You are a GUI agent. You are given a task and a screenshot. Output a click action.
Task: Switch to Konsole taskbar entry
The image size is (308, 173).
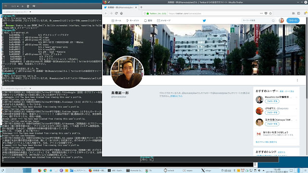pos(134,171)
